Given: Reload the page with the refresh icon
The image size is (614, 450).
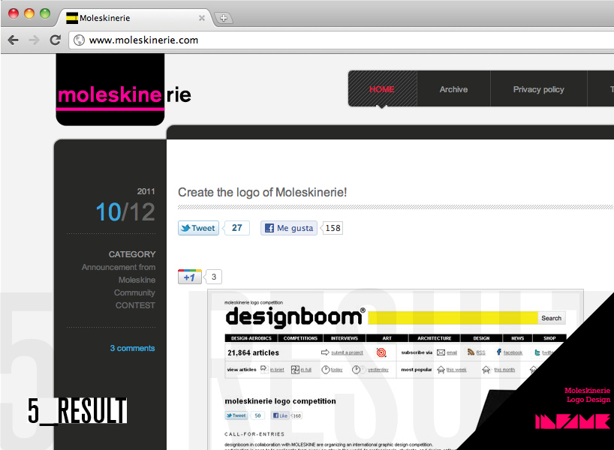Looking at the screenshot, I should [55, 40].
